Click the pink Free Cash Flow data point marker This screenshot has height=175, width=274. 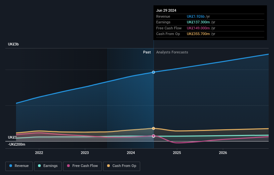[x=154, y=136]
